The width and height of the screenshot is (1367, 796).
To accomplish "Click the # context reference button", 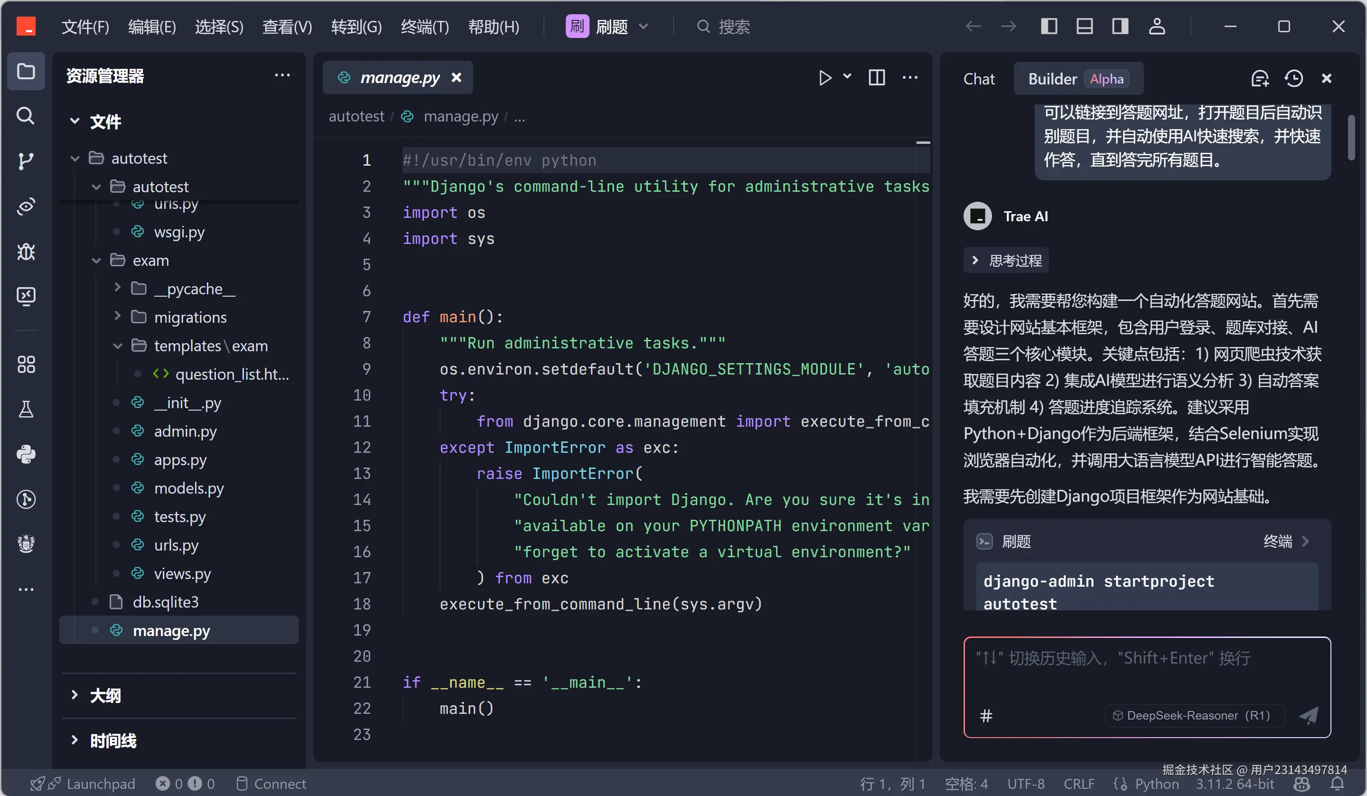I will (x=986, y=716).
